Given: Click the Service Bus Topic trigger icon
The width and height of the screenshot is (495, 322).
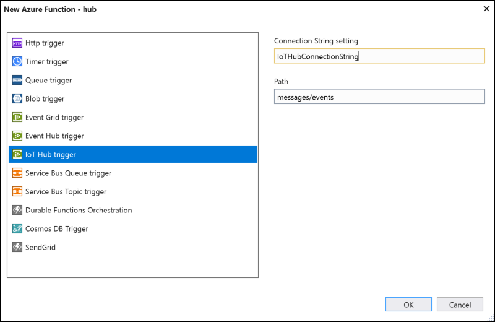Looking at the screenshot, I should (17, 191).
